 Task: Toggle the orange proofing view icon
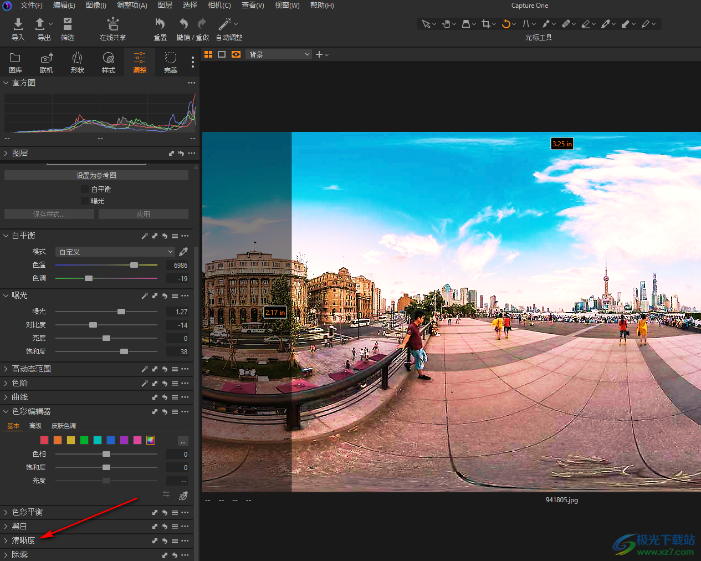[236, 54]
